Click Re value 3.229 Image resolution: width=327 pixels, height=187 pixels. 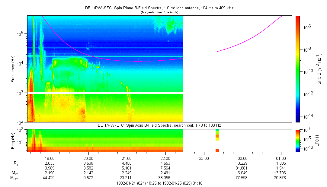[242, 163]
